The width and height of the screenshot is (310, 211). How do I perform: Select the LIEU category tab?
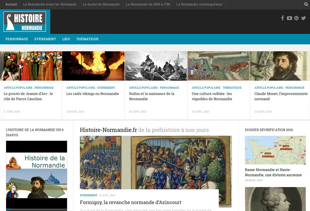(x=66, y=39)
